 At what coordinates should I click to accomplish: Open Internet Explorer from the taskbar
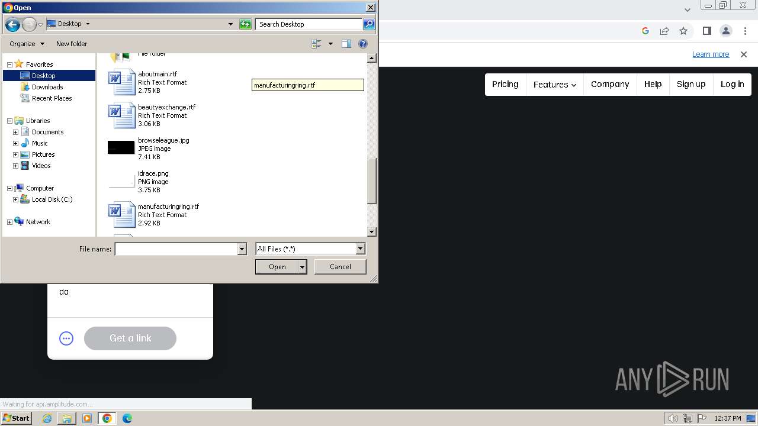click(x=47, y=418)
